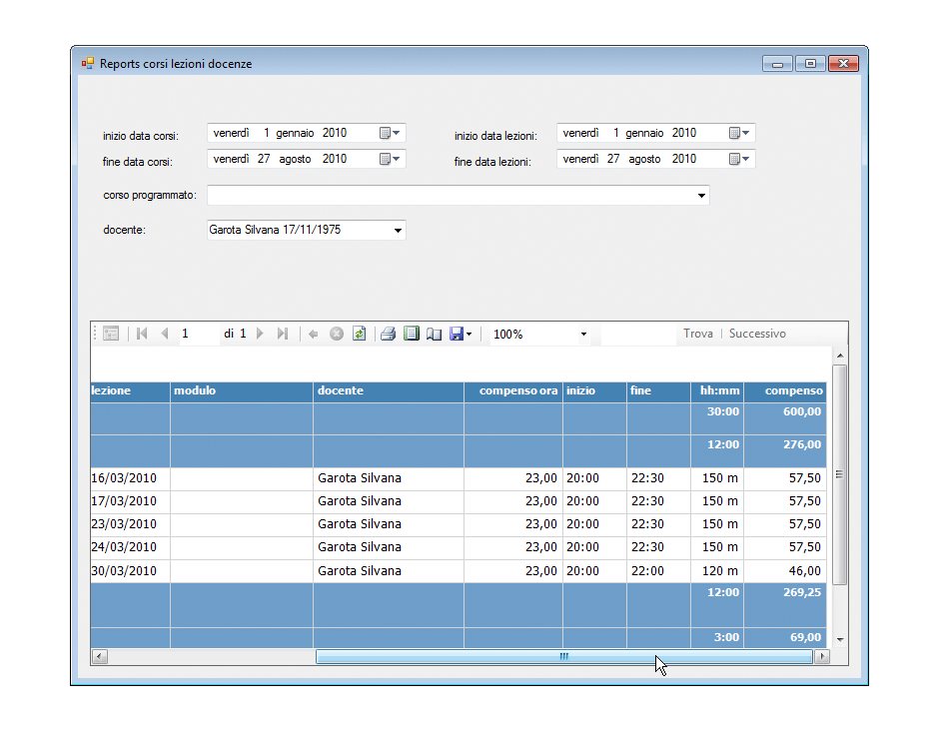This screenshot has width=939, height=731.
Task: Expand the corso programmato dropdown
Action: pos(701,196)
